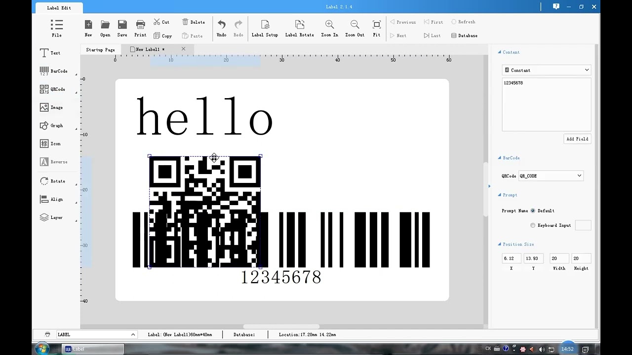
Task: Click Label Rotate
Action: pos(299,28)
